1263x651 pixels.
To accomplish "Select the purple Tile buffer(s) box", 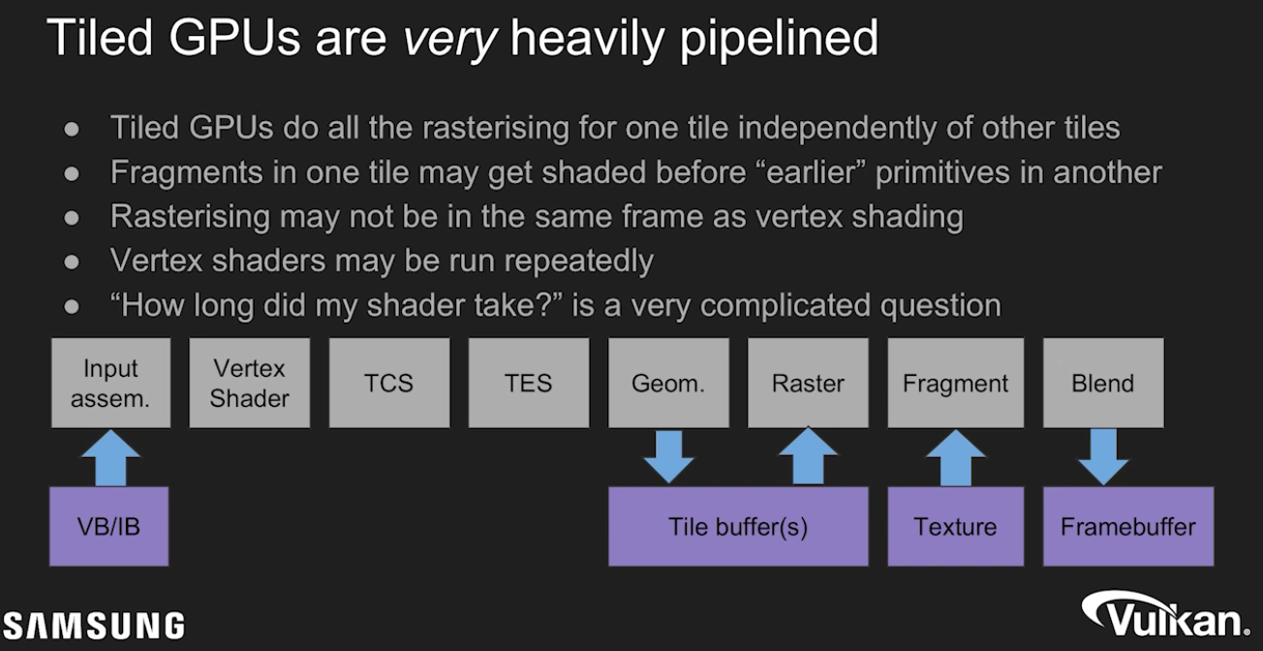I will pos(738,526).
